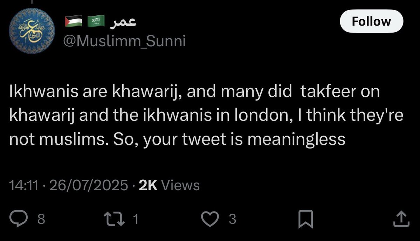The image size is (420, 241).
Task: View the 2K Views analytics
Action: (169, 185)
